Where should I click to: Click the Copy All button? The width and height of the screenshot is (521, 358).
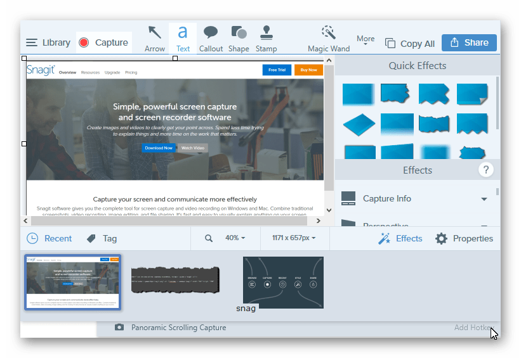[x=410, y=44]
